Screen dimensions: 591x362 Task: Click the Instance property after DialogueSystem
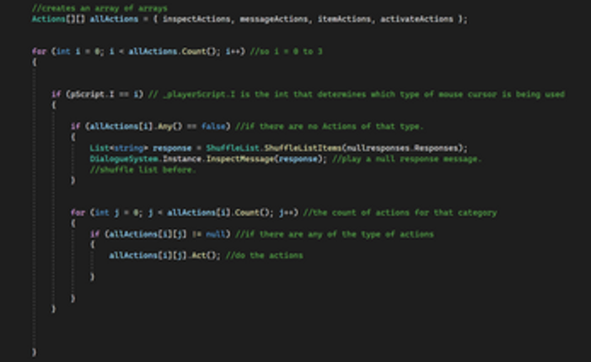tap(182, 159)
